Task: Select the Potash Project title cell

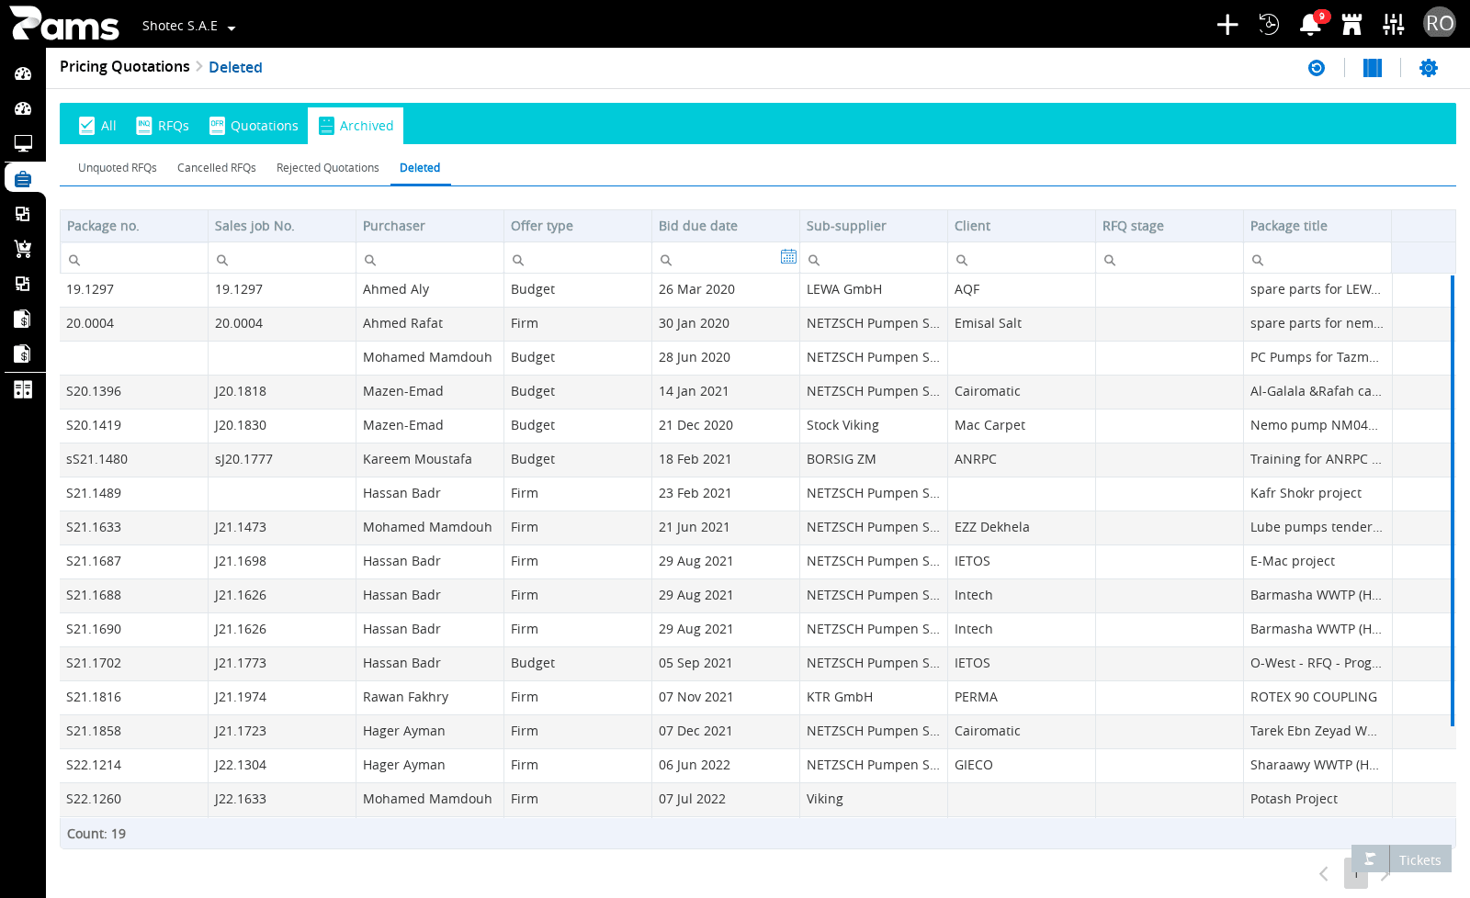Action: pyautogui.click(x=1317, y=799)
